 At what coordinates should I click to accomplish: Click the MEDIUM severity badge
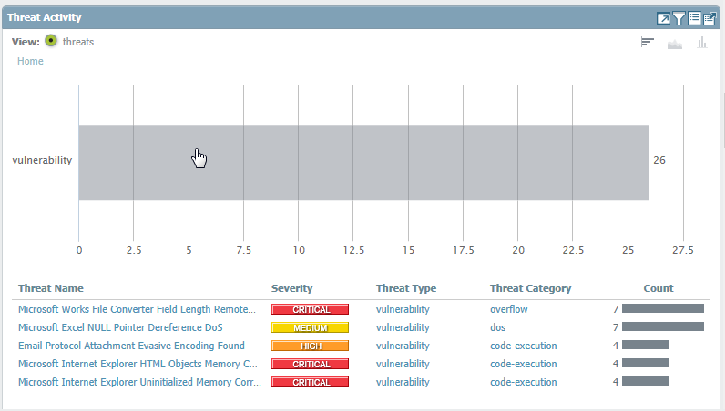[x=310, y=327]
